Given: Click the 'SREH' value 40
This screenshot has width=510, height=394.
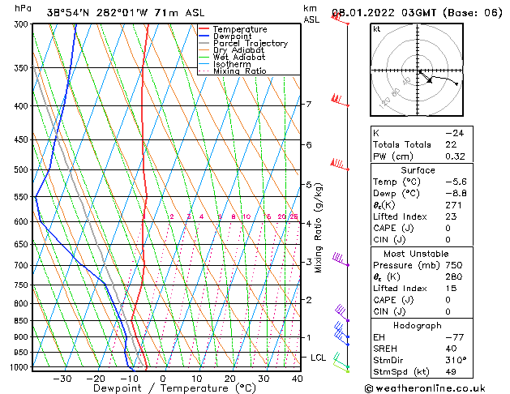Looking at the screenshot, I should point(451,349).
